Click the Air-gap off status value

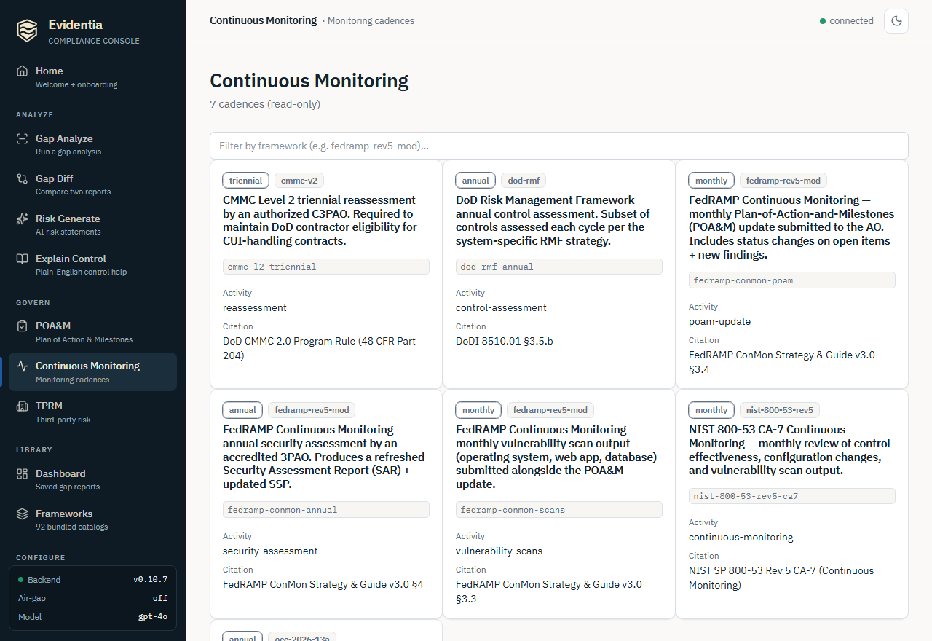click(x=160, y=598)
